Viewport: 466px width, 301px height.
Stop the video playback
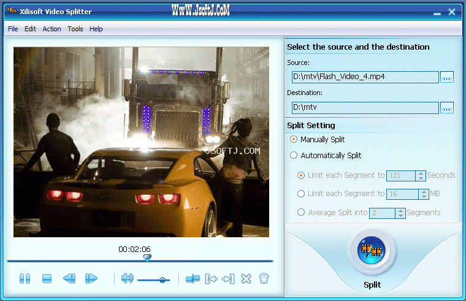click(47, 279)
